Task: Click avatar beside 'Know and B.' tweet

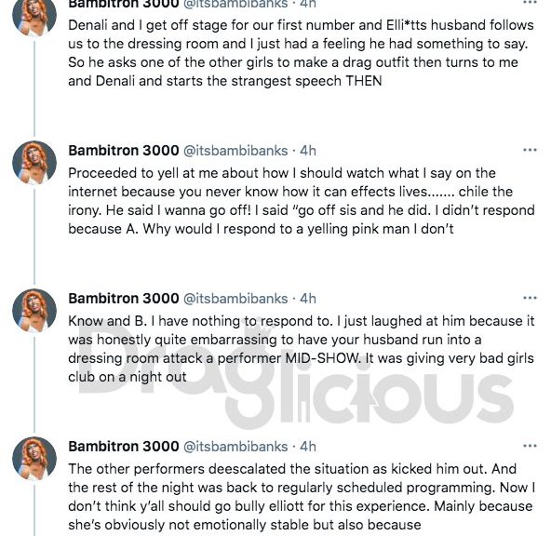Action: point(34,311)
